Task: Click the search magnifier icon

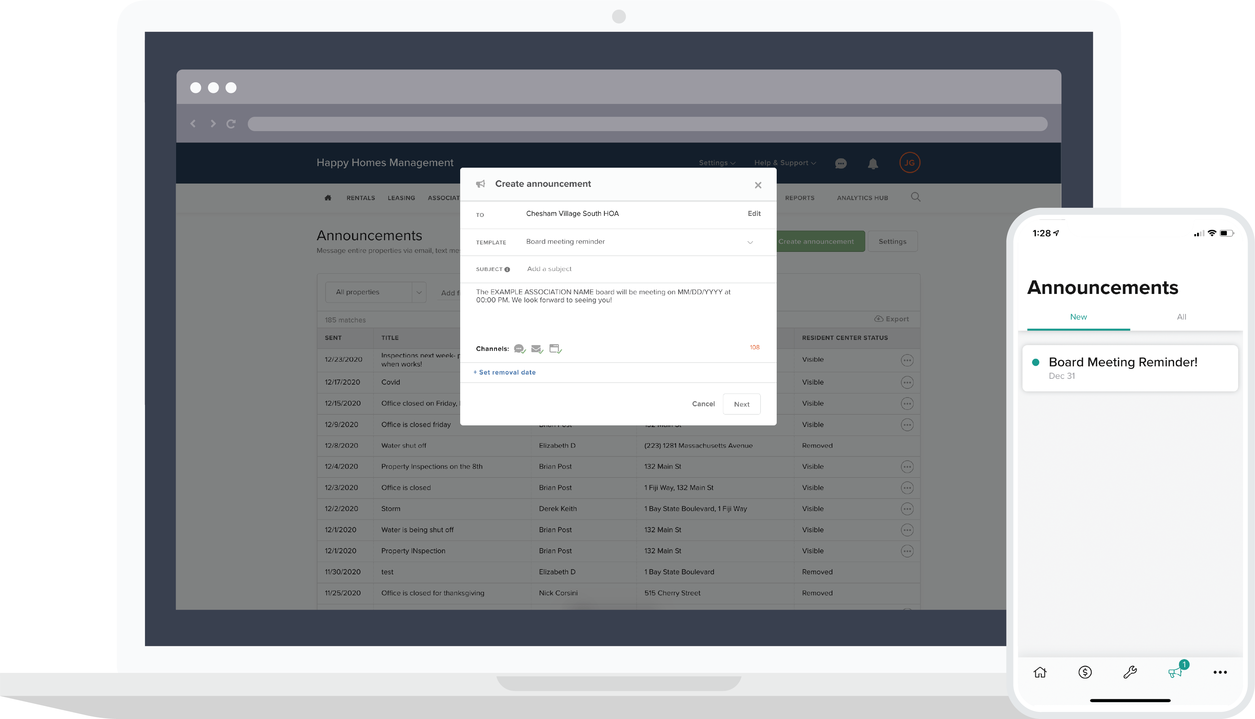Action: (916, 197)
